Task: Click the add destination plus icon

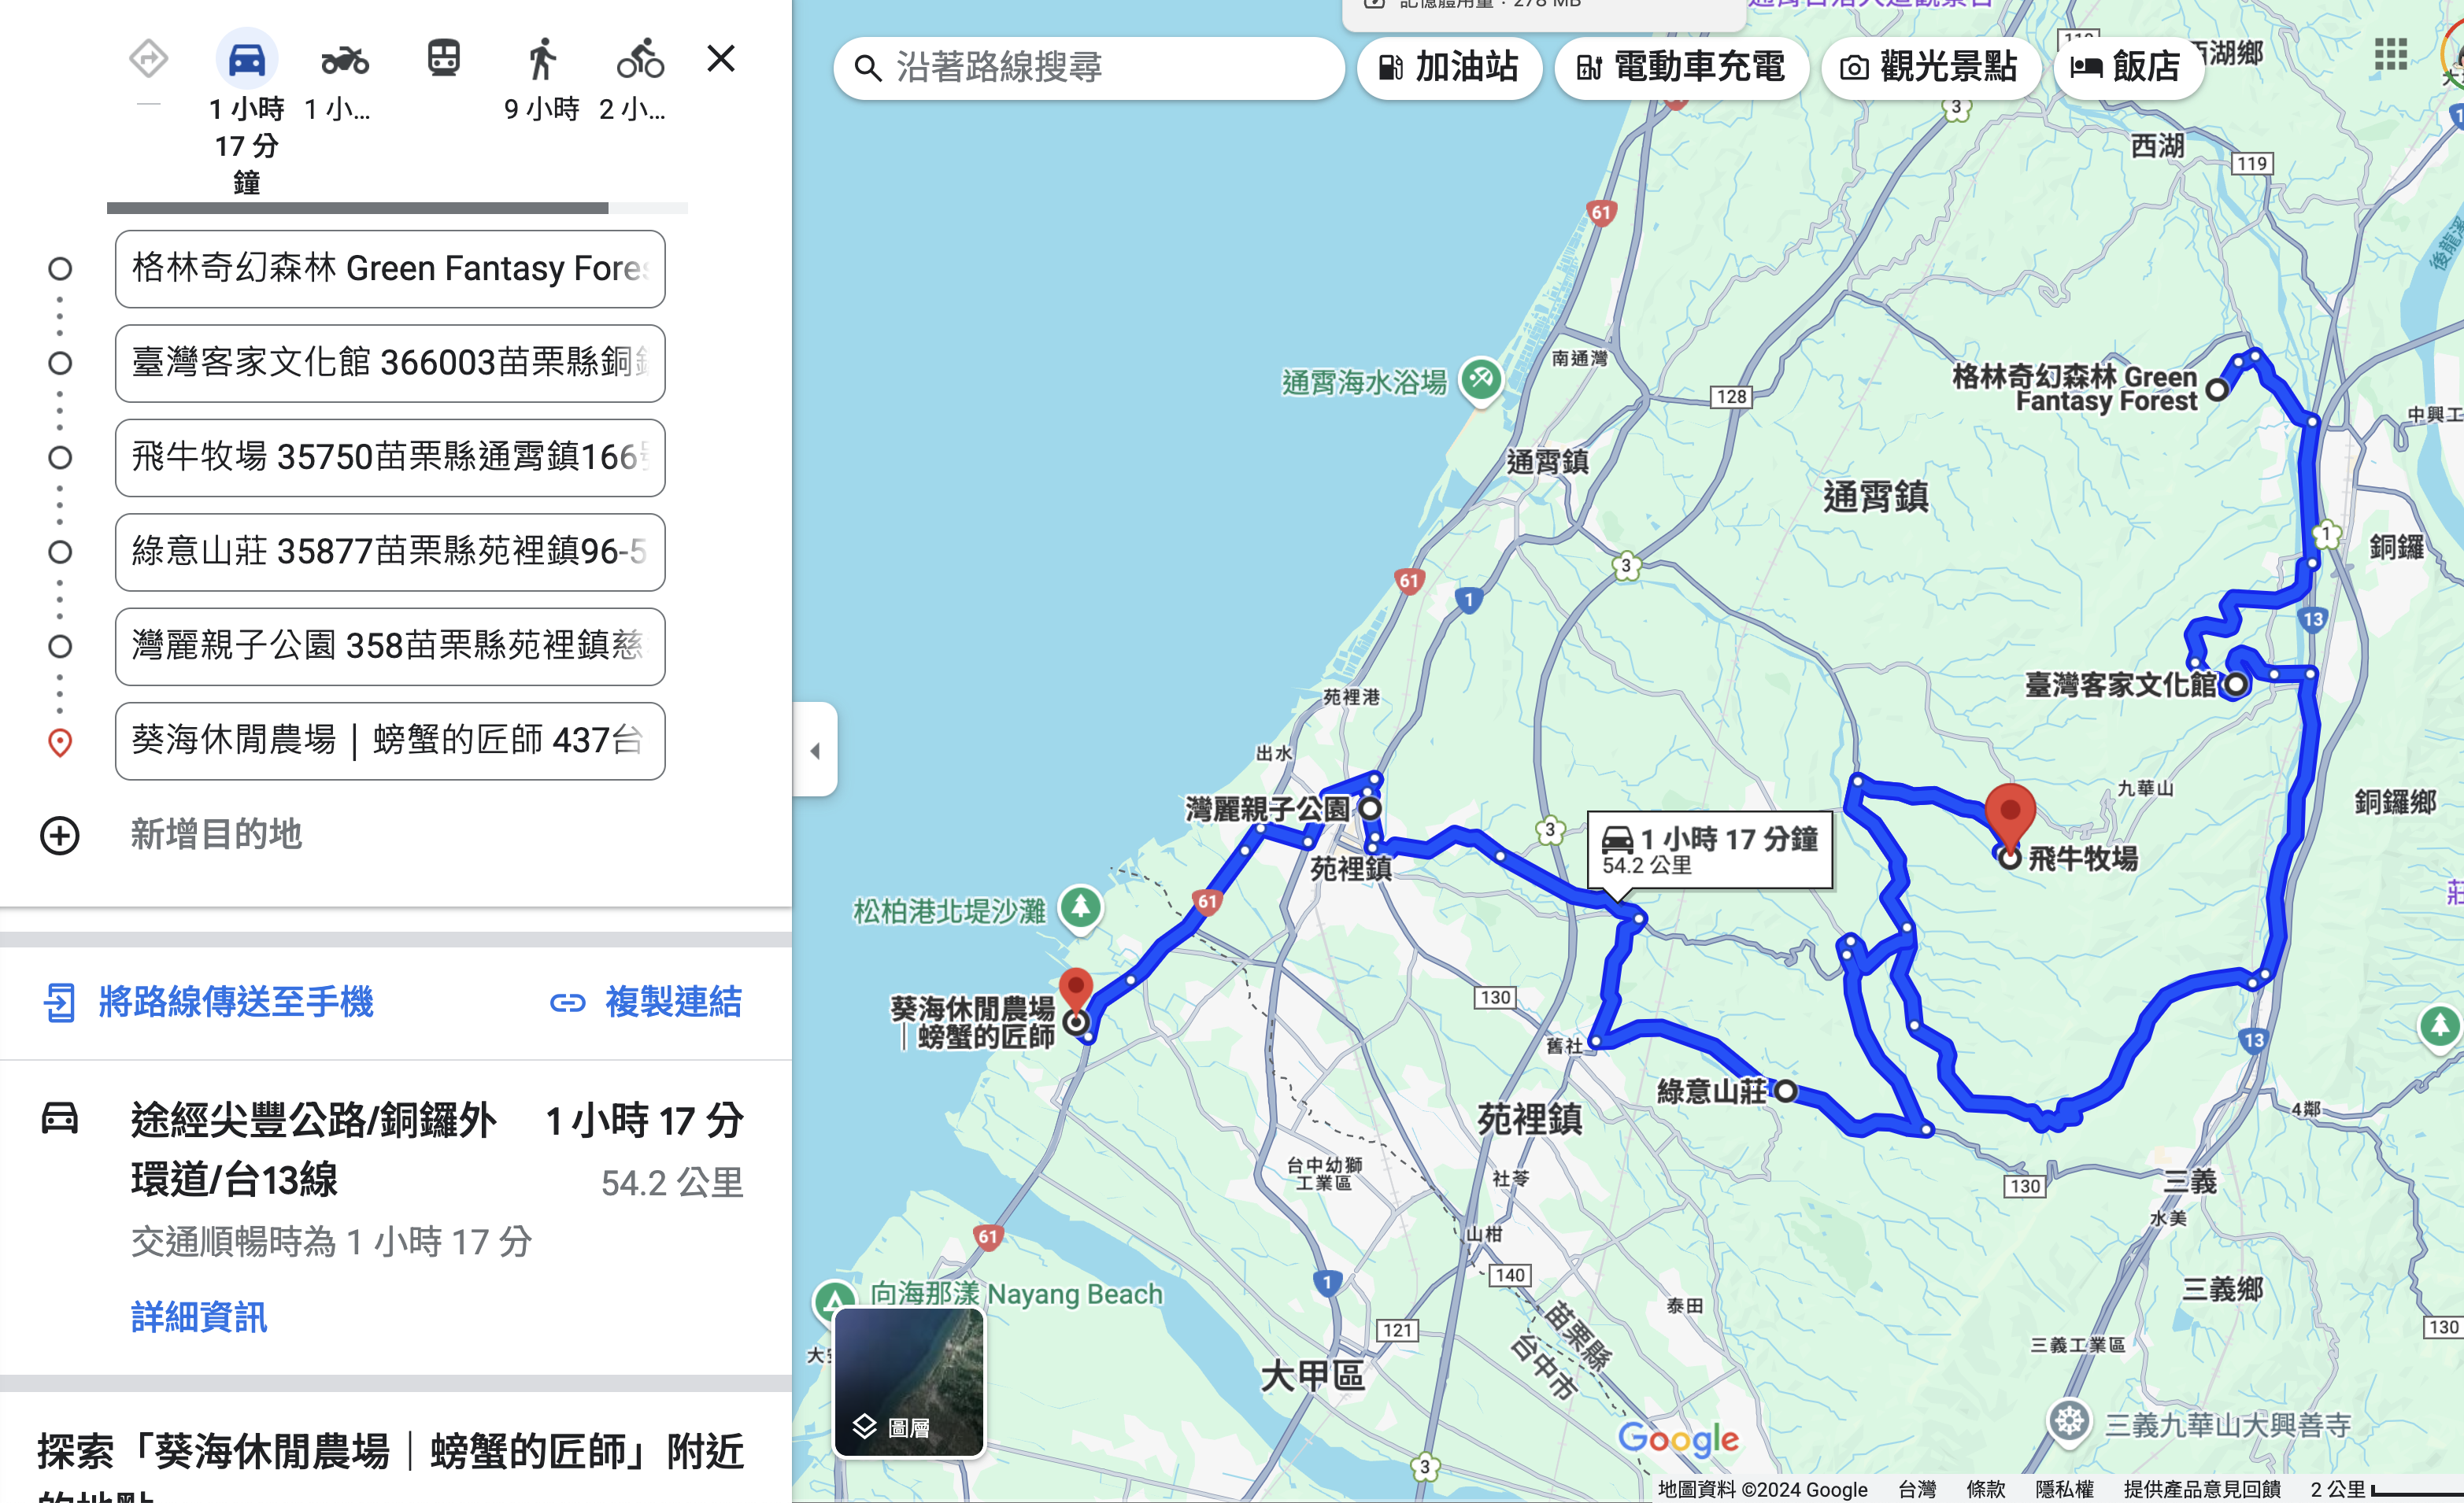Action: coord(60,836)
